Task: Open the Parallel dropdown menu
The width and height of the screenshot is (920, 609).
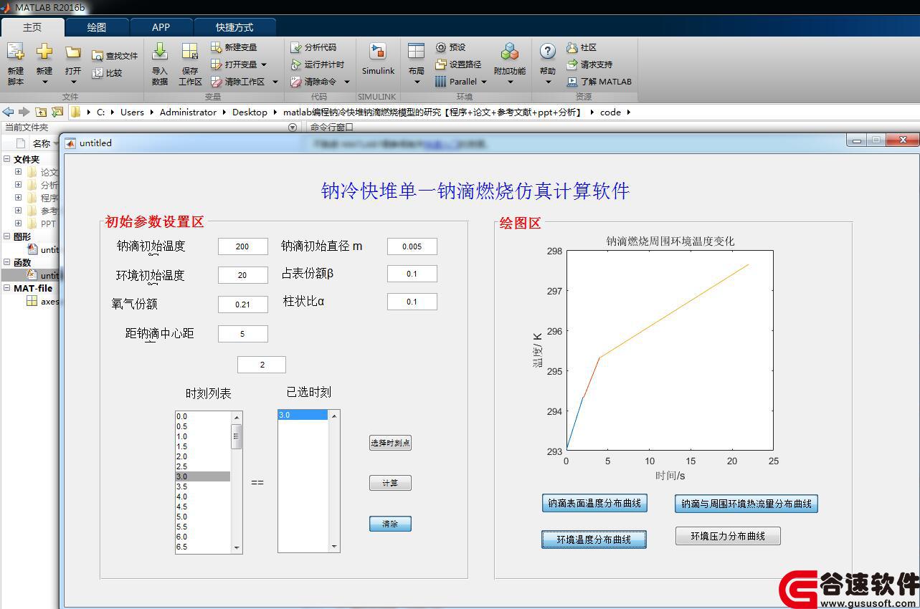Action: (484, 82)
